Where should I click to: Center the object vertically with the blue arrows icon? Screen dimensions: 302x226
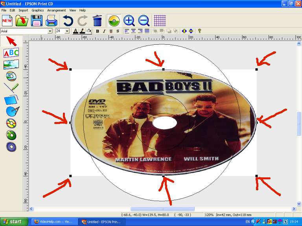(x=191, y=31)
